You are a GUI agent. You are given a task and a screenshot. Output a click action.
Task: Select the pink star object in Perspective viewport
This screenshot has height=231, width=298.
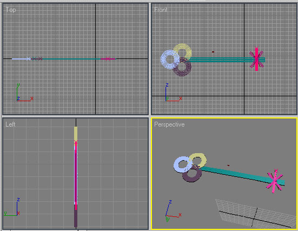tap(275, 181)
